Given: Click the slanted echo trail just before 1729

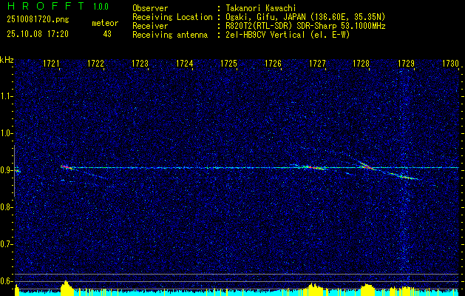Looking at the screenshot, I should [x=407, y=176].
